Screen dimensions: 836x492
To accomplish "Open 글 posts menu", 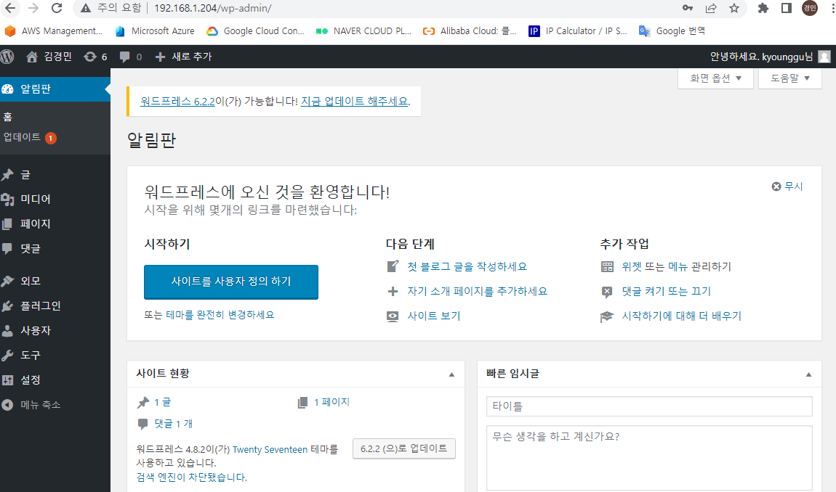I will 55,175.
